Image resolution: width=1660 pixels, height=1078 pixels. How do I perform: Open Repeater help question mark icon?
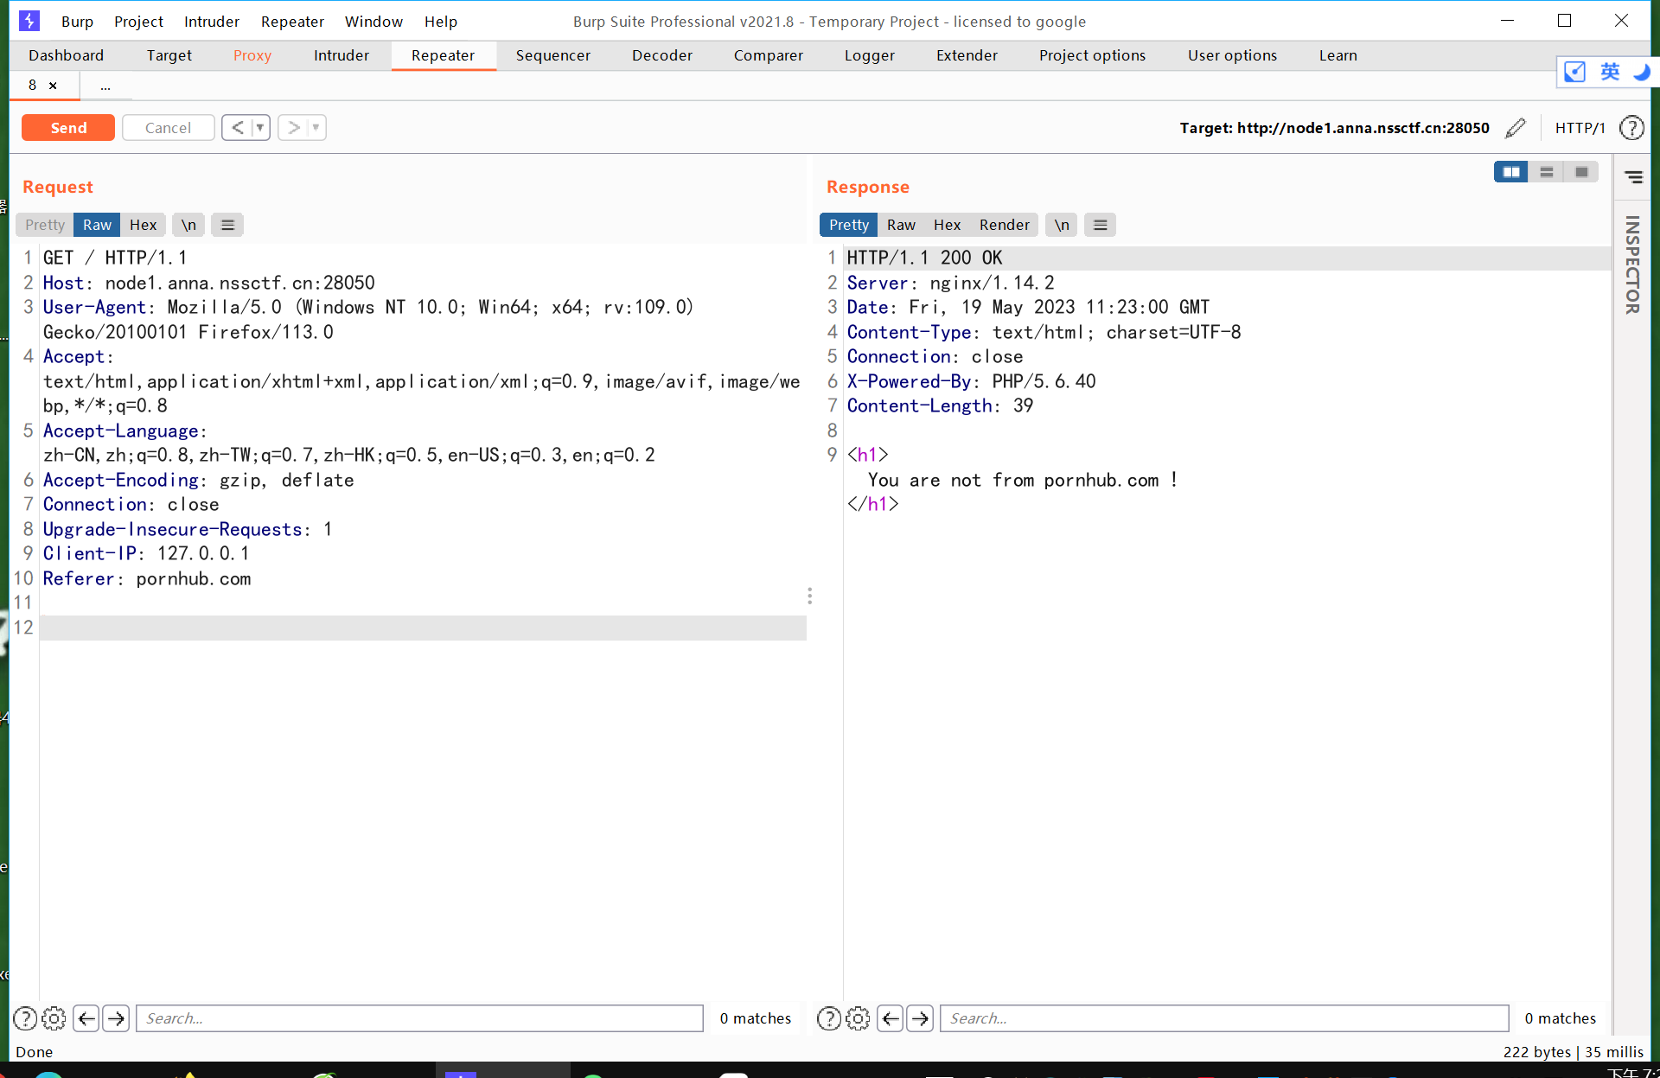[1631, 128]
